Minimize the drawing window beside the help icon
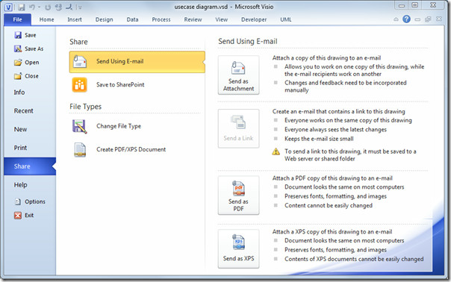Image resolution: width=451 pixels, height=282 pixels. pyautogui.click(x=417, y=19)
